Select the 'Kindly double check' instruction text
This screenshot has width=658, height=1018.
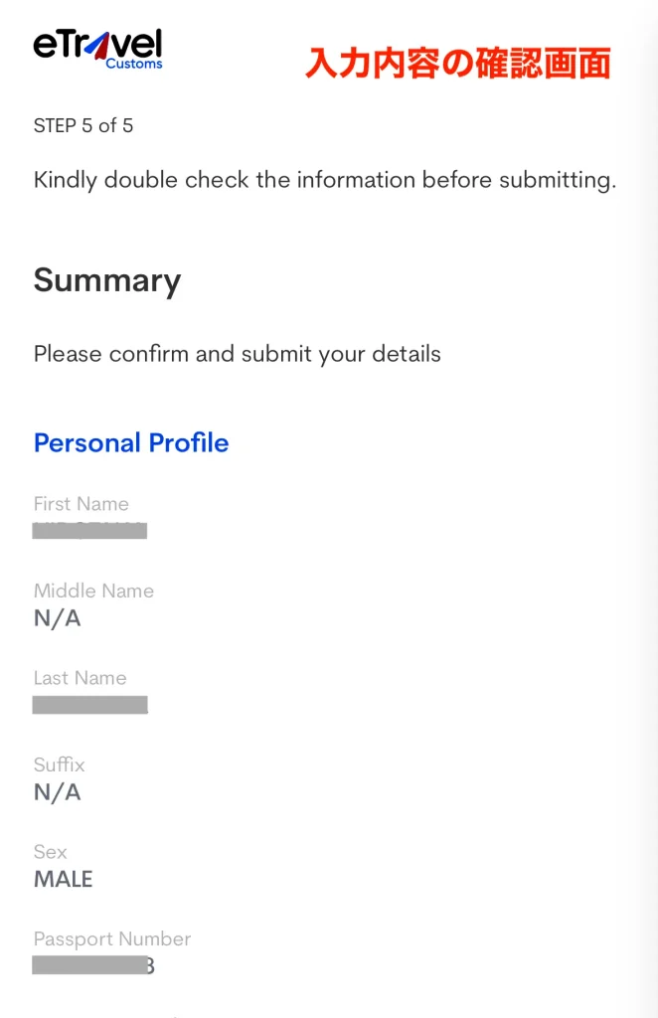(325, 181)
